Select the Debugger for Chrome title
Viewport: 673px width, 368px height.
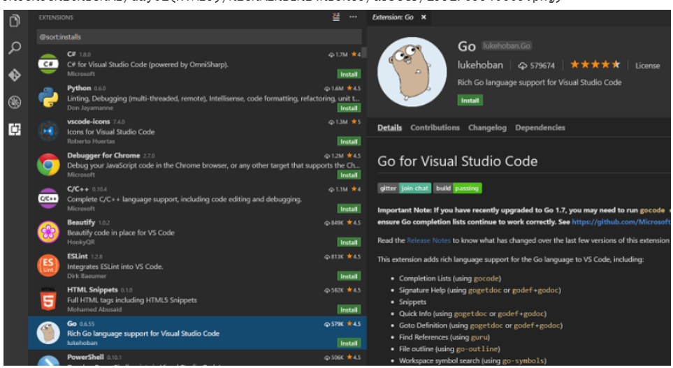point(103,155)
